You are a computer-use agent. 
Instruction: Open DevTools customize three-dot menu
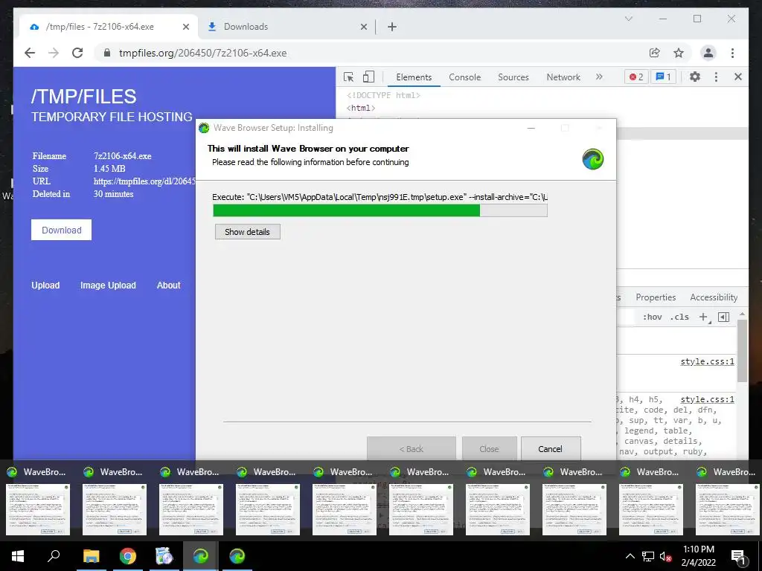click(716, 77)
